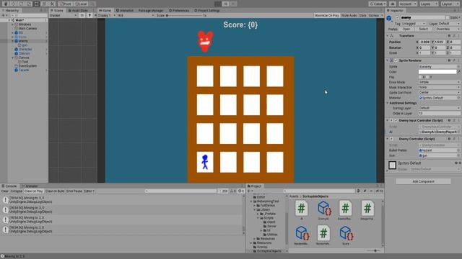Image resolution: width=462 pixels, height=259 pixels.
Task: Switch to the Project Settings tab
Action: tap(207, 10)
